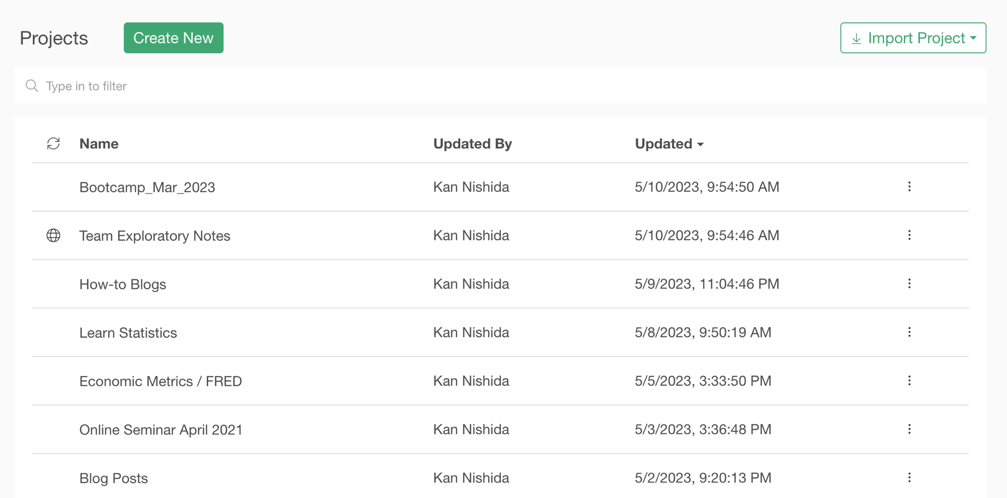The height and width of the screenshot is (498, 1007).
Task: Click the globe icon beside Team Exploratory Notes
Action: tap(53, 236)
